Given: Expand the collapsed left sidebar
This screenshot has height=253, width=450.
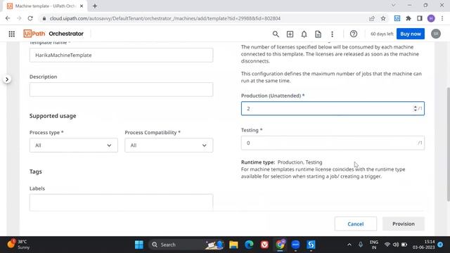Looking at the screenshot, I should coord(7,79).
